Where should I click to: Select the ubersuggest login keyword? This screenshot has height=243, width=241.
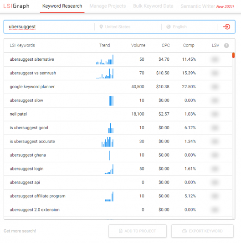[26, 169]
